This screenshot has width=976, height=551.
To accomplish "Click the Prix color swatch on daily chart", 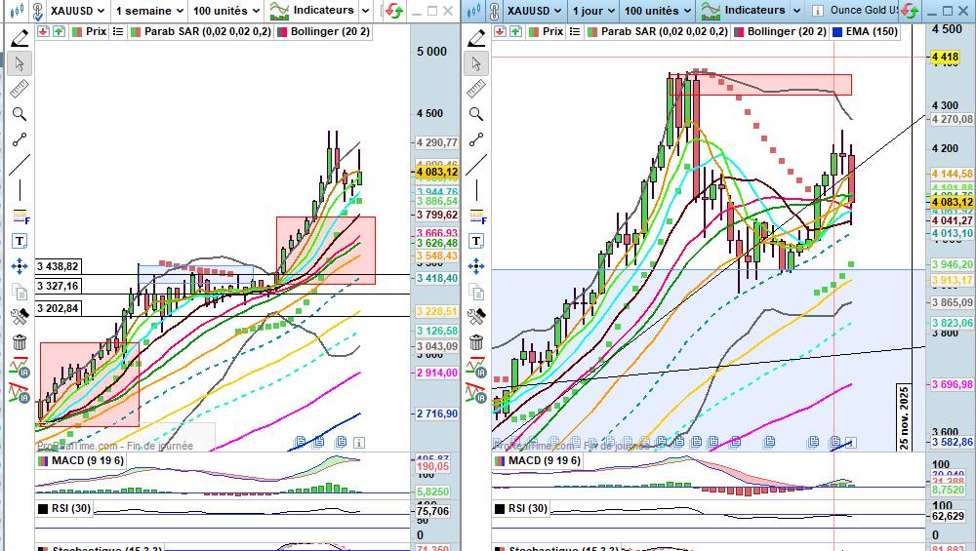I will [x=531, y=31].
